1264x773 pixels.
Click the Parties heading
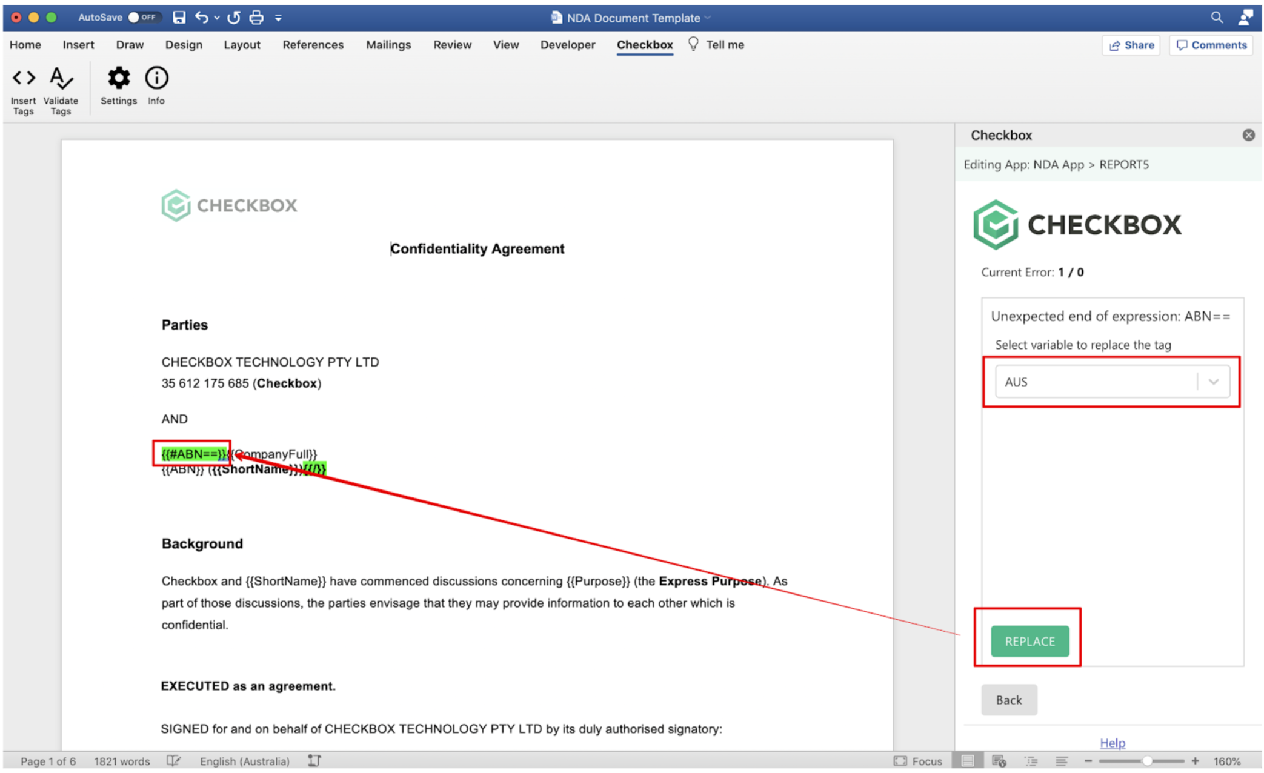point(185,325)
